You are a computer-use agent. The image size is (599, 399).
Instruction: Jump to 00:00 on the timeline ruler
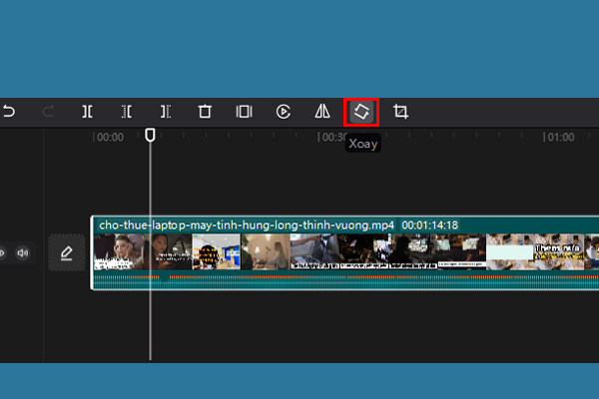[110, 137]
